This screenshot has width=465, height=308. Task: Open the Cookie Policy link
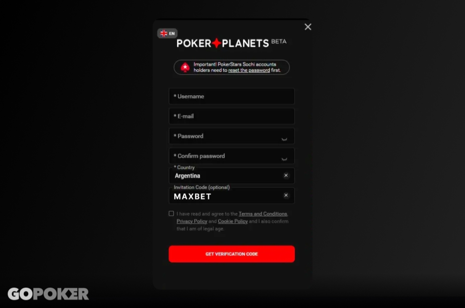click(233, 221)
